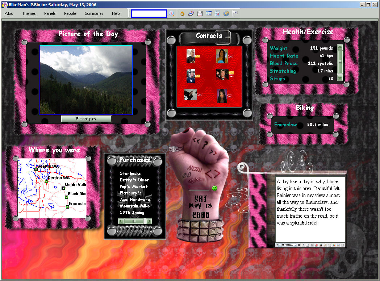The height and width of the screenshot is (281, 380).
Task: Open the panel layout icon in toolbar
Action: point(209,14)
